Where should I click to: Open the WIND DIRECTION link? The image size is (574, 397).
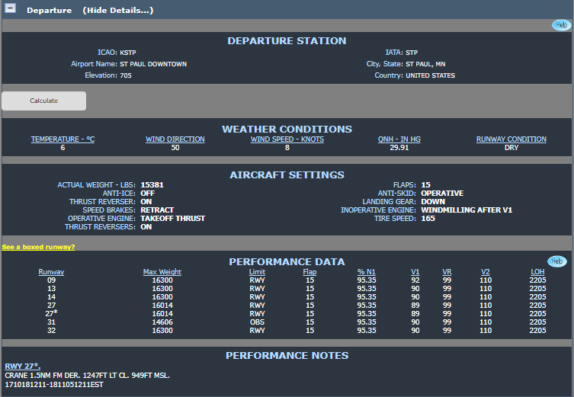click(x=175, y=139)
